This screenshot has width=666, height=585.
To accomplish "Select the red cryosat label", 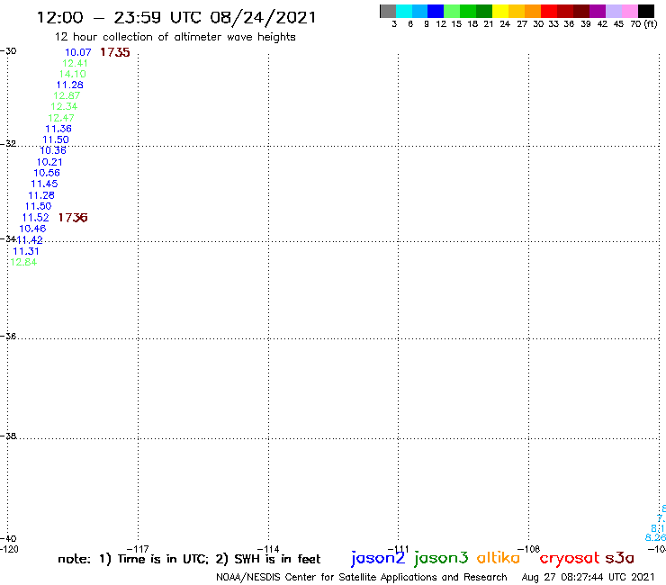I will [x=570, y=558].
